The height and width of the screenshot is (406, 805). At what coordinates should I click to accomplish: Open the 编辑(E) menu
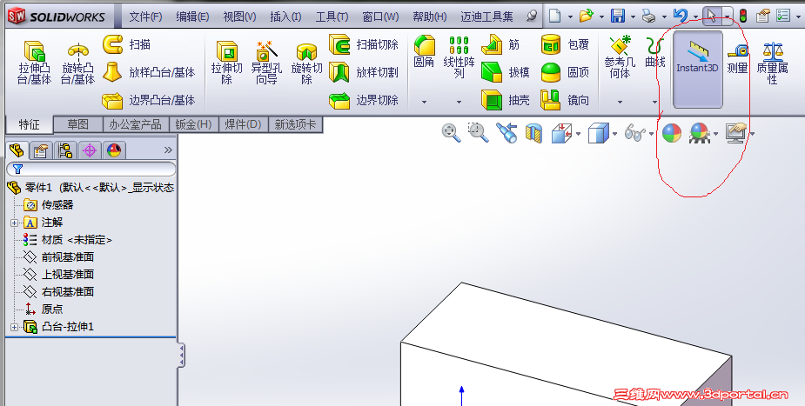[x=192, y=17]
